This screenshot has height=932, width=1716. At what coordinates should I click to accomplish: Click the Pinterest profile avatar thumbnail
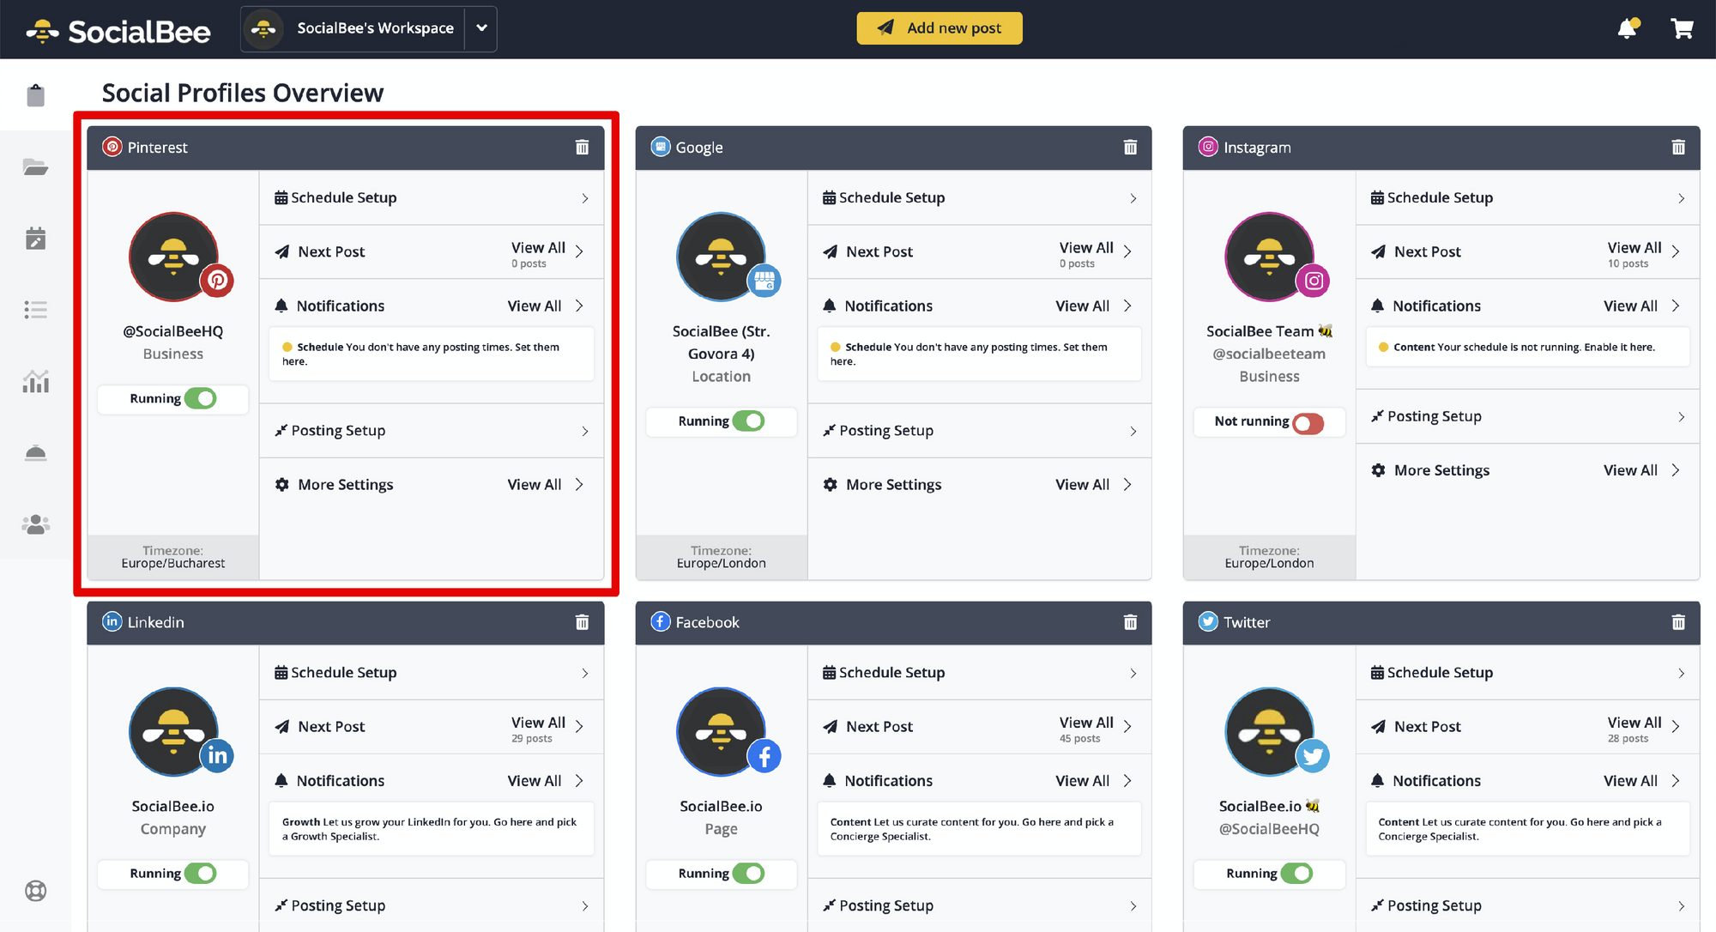coord(173,257)
